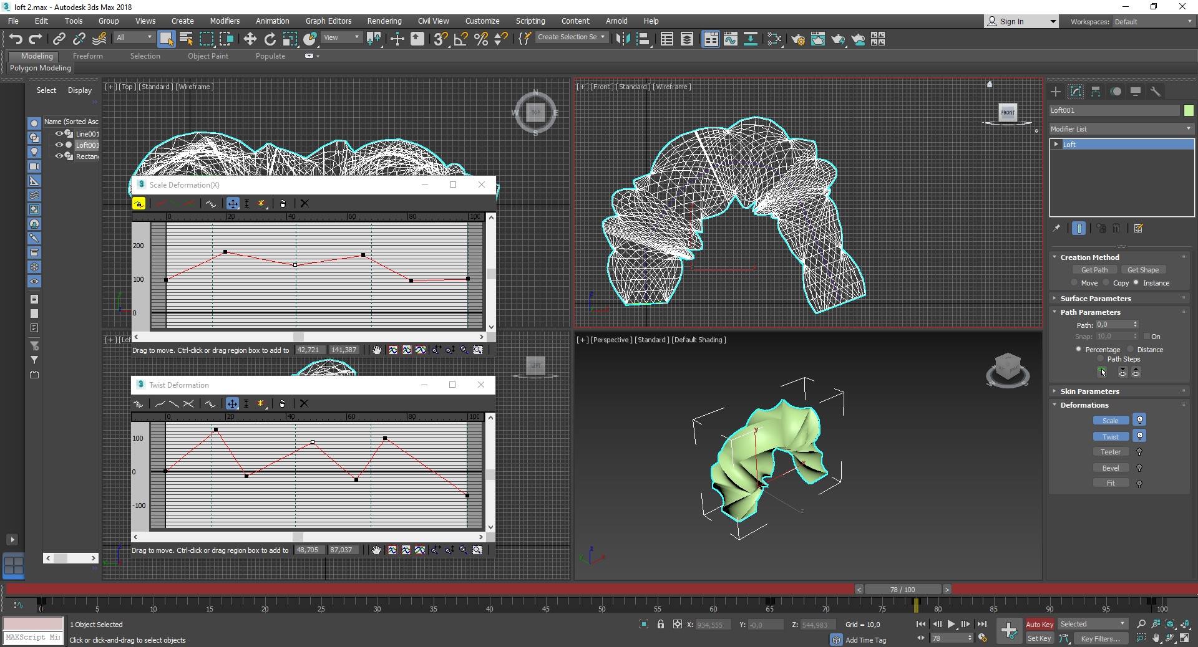Choose the Select and Rotate tool
The height and width of the screenshot is (647, 1198).
270,39
